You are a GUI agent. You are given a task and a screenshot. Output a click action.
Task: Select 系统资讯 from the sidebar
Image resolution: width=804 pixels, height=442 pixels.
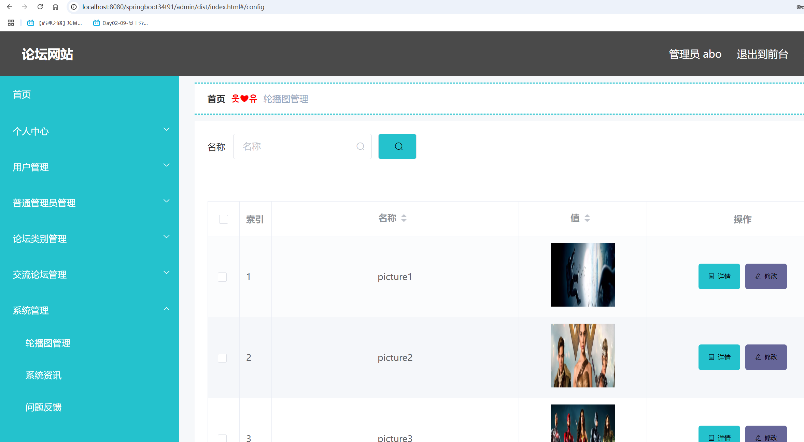point(43,375)
